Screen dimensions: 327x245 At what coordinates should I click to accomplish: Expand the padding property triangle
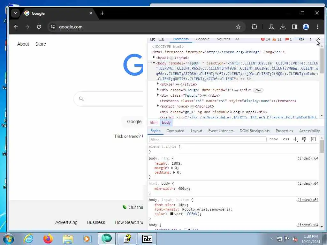[174, 173]
